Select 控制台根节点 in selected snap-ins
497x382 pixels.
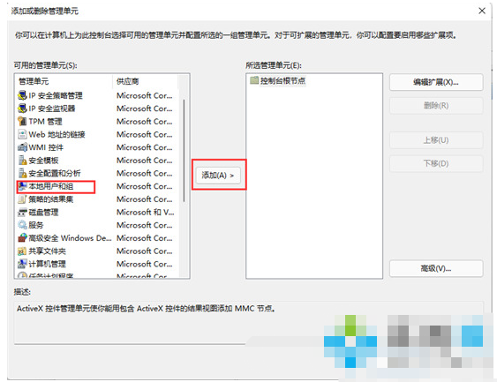tap(282, 81)
